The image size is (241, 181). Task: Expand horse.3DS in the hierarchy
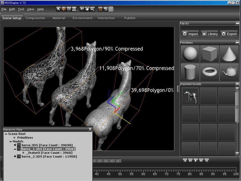click(x=15, y=145)
